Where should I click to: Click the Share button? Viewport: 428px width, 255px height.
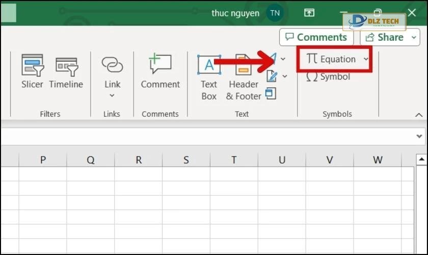(386, 37)
